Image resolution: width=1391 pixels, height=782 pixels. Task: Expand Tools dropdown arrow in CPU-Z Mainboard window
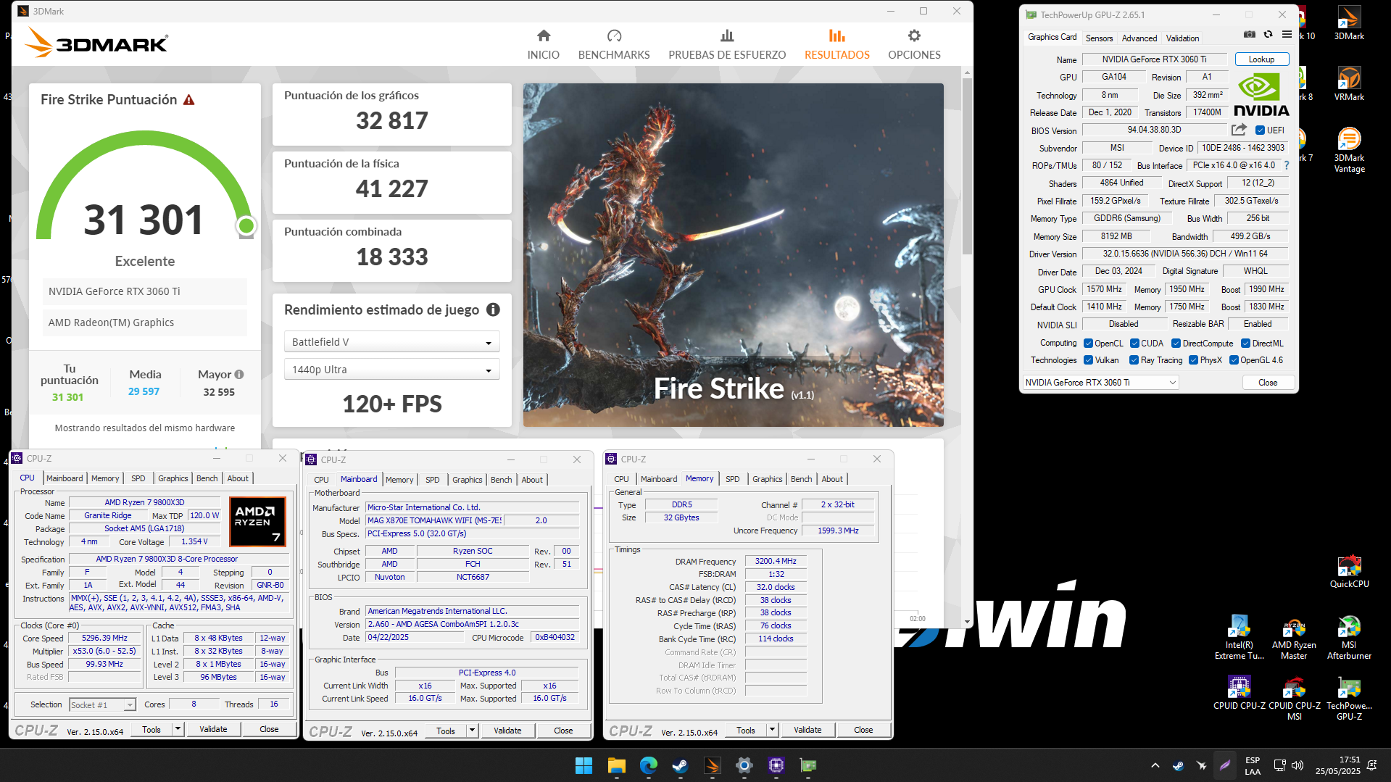[x=472, y=731]
